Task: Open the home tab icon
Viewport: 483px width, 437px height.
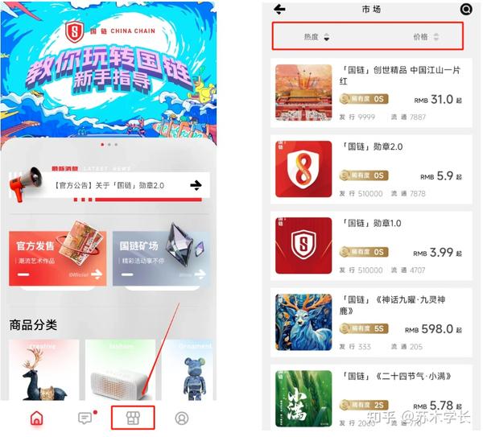Action: tap(37, 418)
